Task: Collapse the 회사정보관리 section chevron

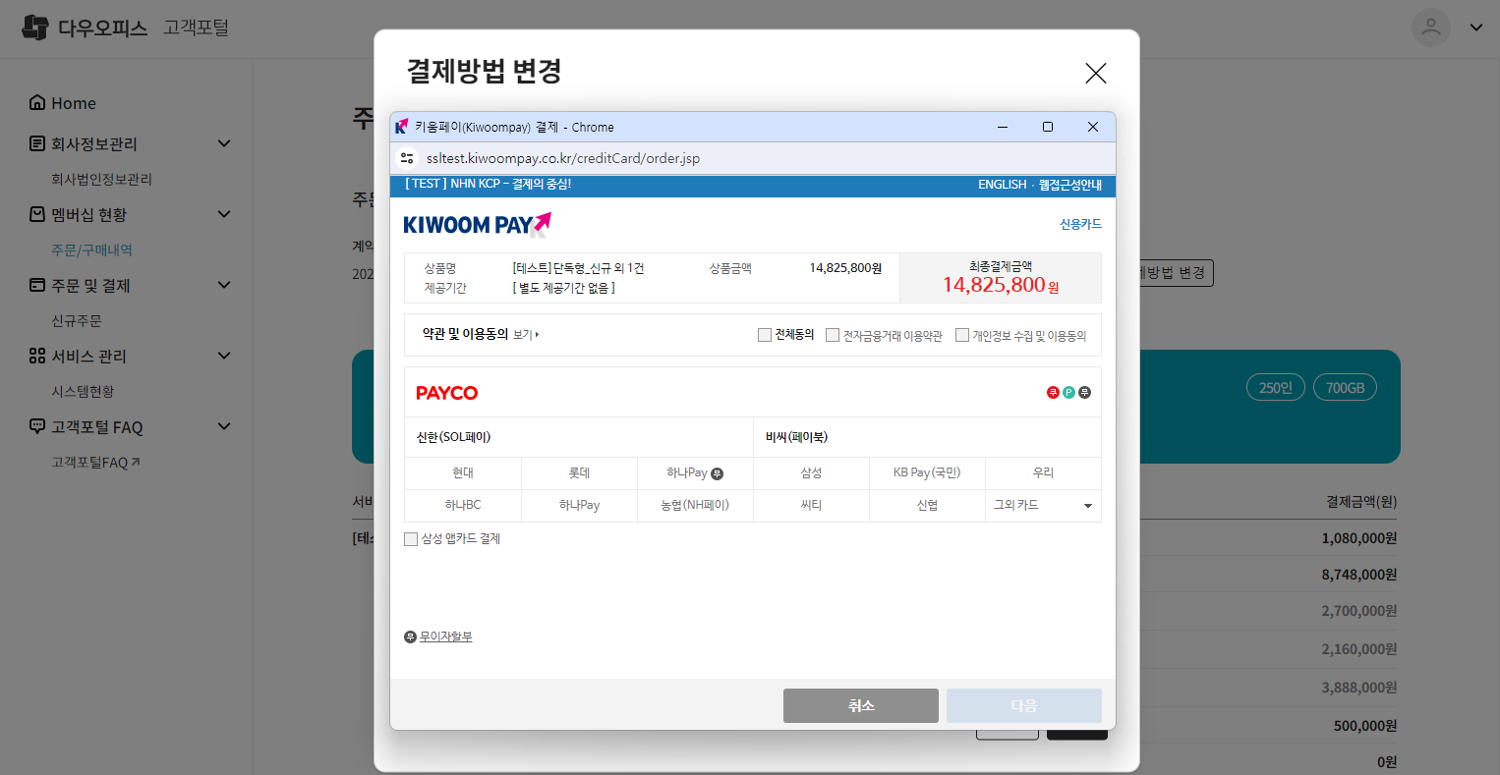Action: tap(224, 144)
